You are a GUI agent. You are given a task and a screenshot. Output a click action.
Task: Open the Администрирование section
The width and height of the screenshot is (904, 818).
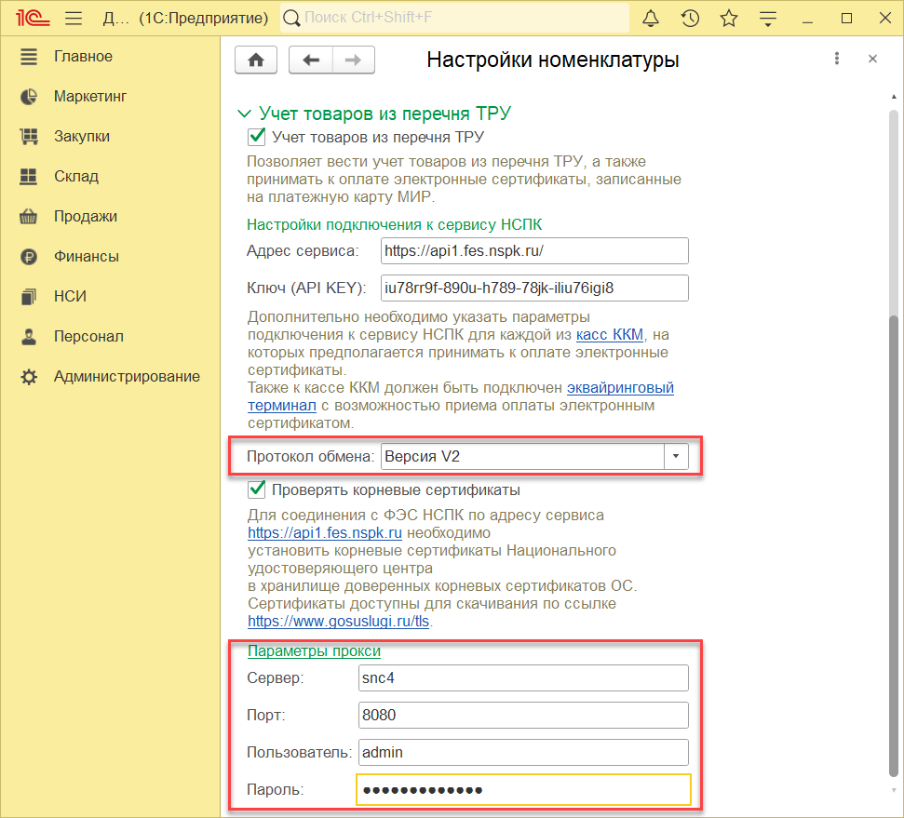(x=127, y=376)
